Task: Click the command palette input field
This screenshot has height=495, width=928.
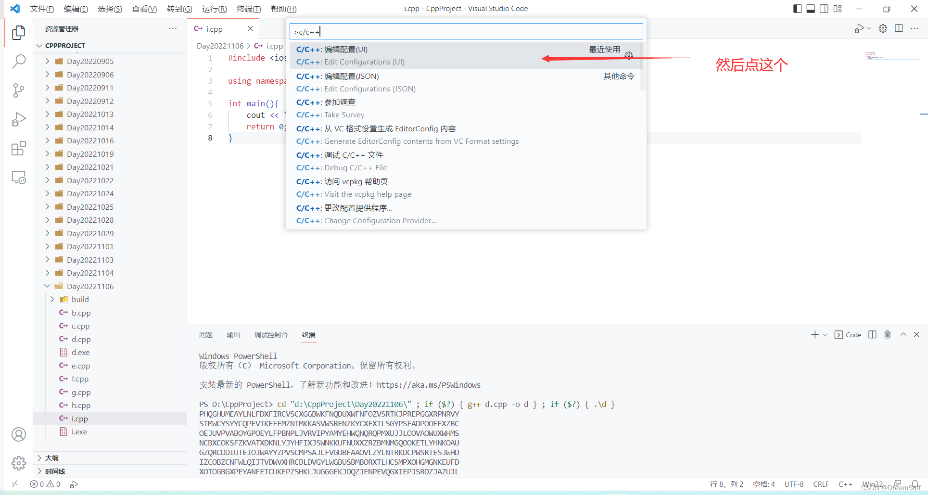Action: click(466, 32)
